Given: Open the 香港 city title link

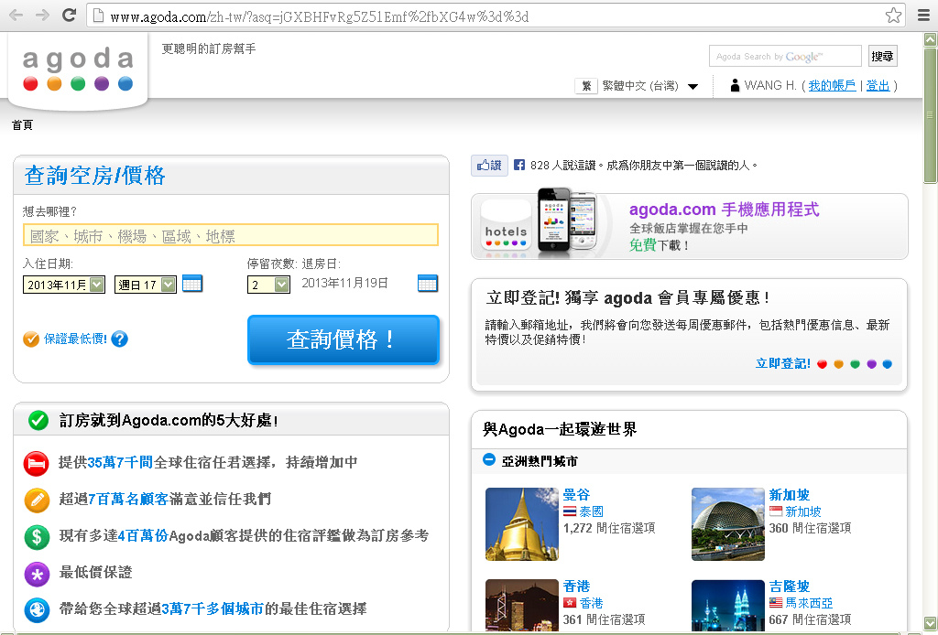Looking at the screenshot, I should (577, 586).
